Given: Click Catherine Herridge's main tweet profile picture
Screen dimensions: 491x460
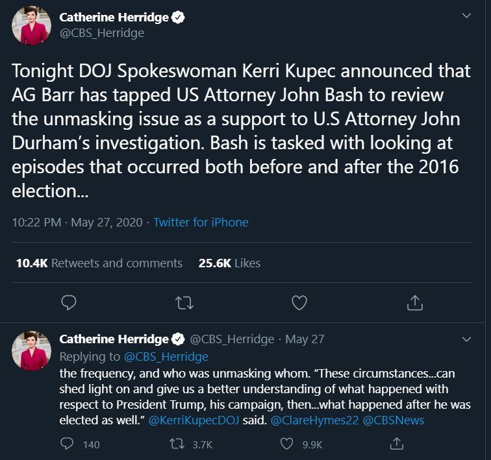Looking at the screenshot, I should point(31,25).
